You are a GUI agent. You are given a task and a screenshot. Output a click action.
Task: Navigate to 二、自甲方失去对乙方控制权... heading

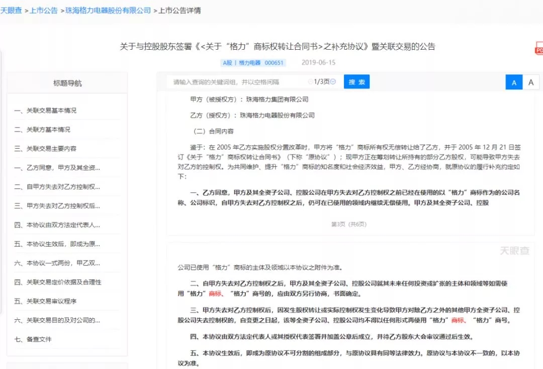point(57,186)
